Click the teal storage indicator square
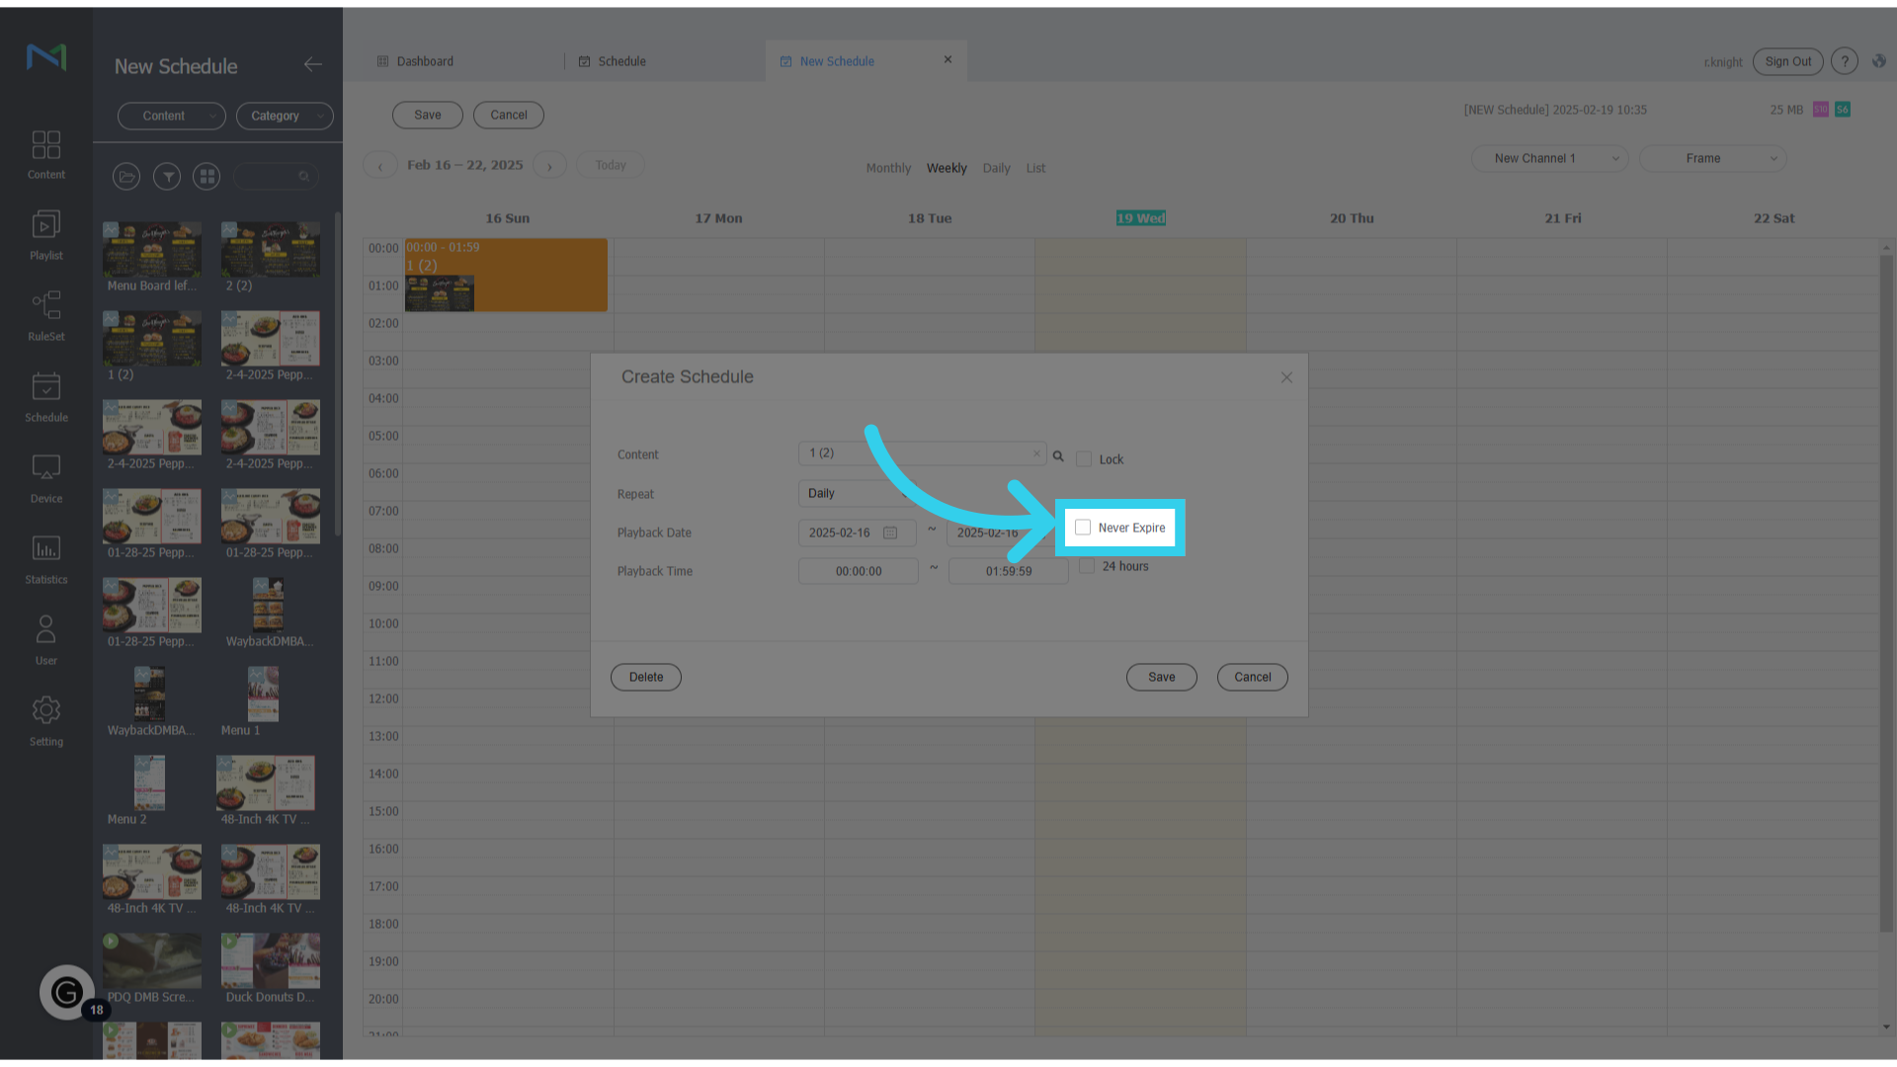Screen dimensions: 1897x1067 (1843, 110)
